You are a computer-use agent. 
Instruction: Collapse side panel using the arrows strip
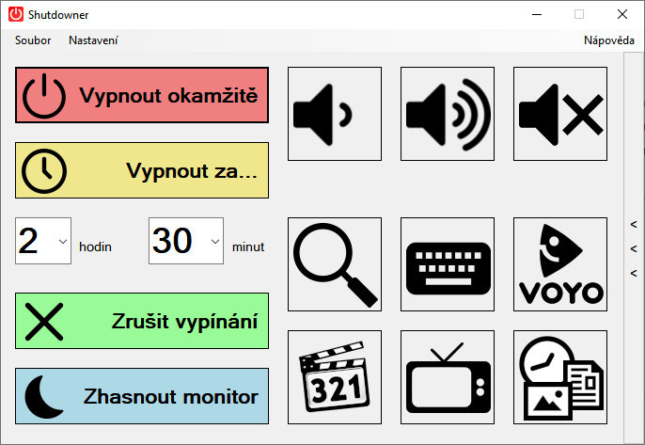click(x=634, y=248)
